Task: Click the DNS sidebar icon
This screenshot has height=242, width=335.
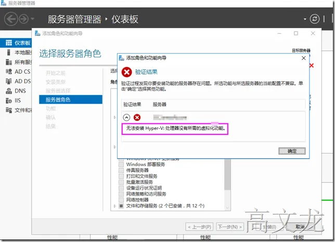Action: coord(9,91)
